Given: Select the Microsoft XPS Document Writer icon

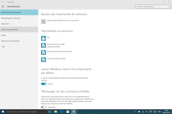Looking at the screenshot, I should coord(44,52).
